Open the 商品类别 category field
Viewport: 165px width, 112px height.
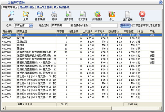point(60,26)
